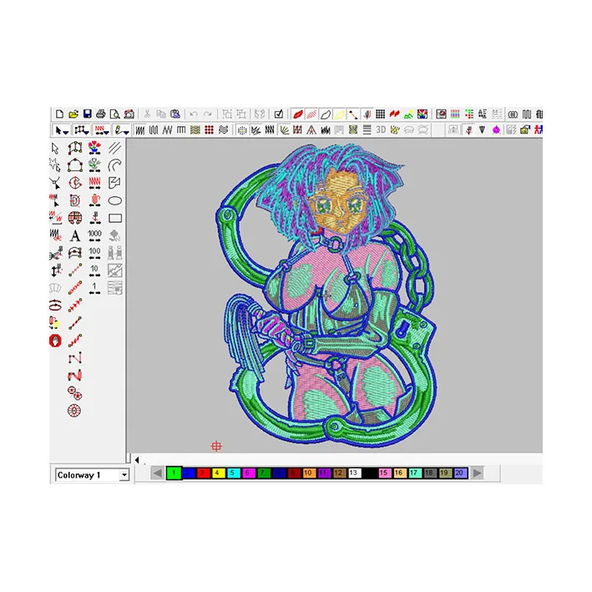Click the 1 stitch travel icon

coord(94,288)
